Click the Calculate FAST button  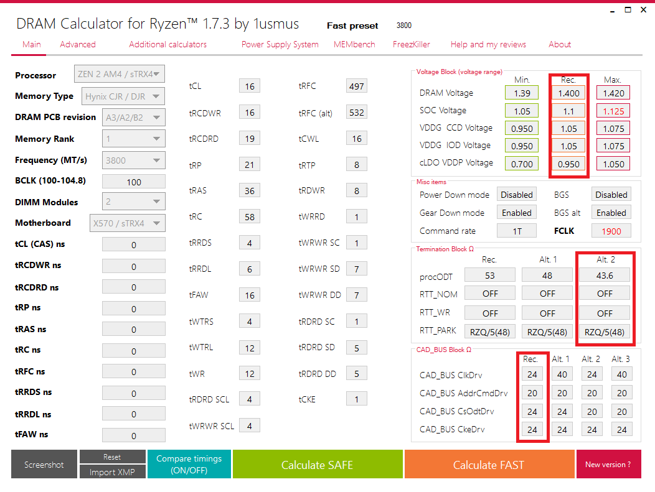click(489, 465)
